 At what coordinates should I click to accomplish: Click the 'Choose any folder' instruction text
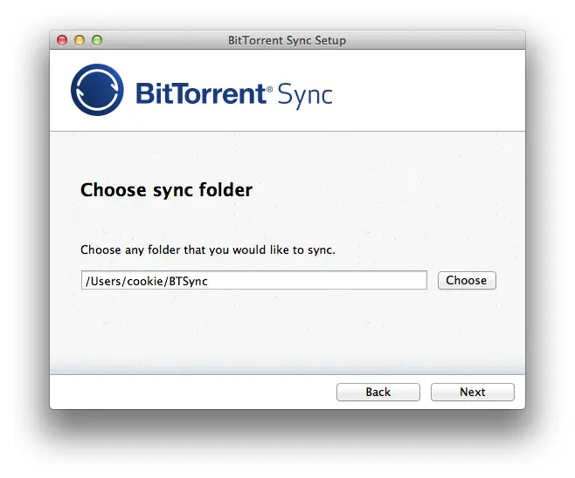point(208,250)
